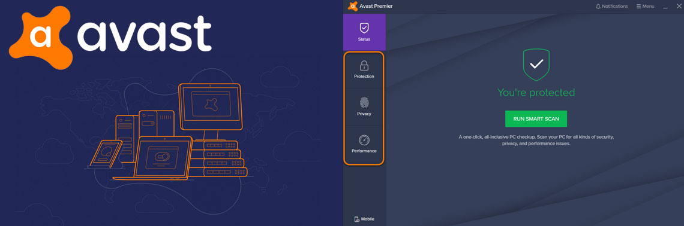Image resolution: width=684 pixels, height=226 pixels.
Task: Open the Mobile option at sidebar bottom
Action: [364, 219]
